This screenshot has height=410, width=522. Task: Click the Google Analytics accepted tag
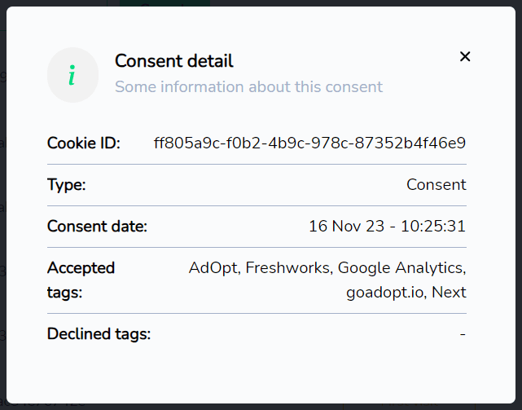click(x=401, y=268)
